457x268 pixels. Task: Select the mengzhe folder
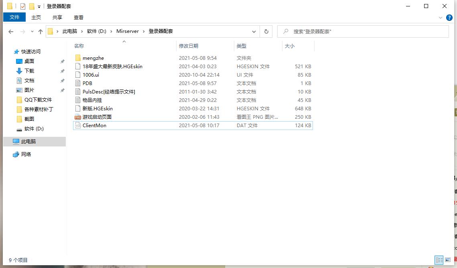click(x=93, y=58)
